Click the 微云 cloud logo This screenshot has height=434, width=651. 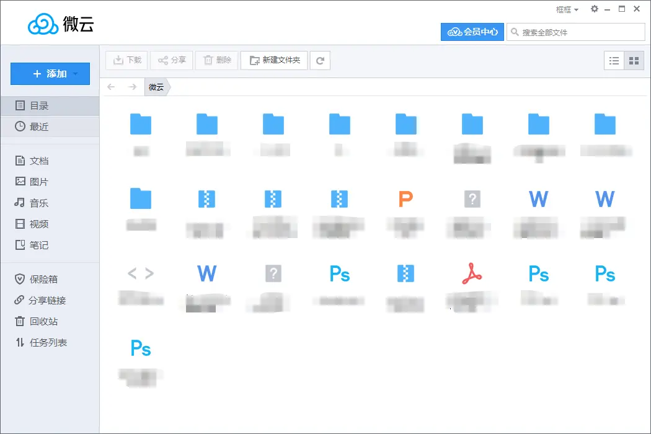(x=61, y=24)
